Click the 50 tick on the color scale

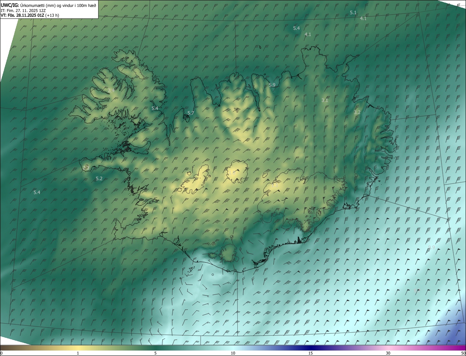pos(463,353)
